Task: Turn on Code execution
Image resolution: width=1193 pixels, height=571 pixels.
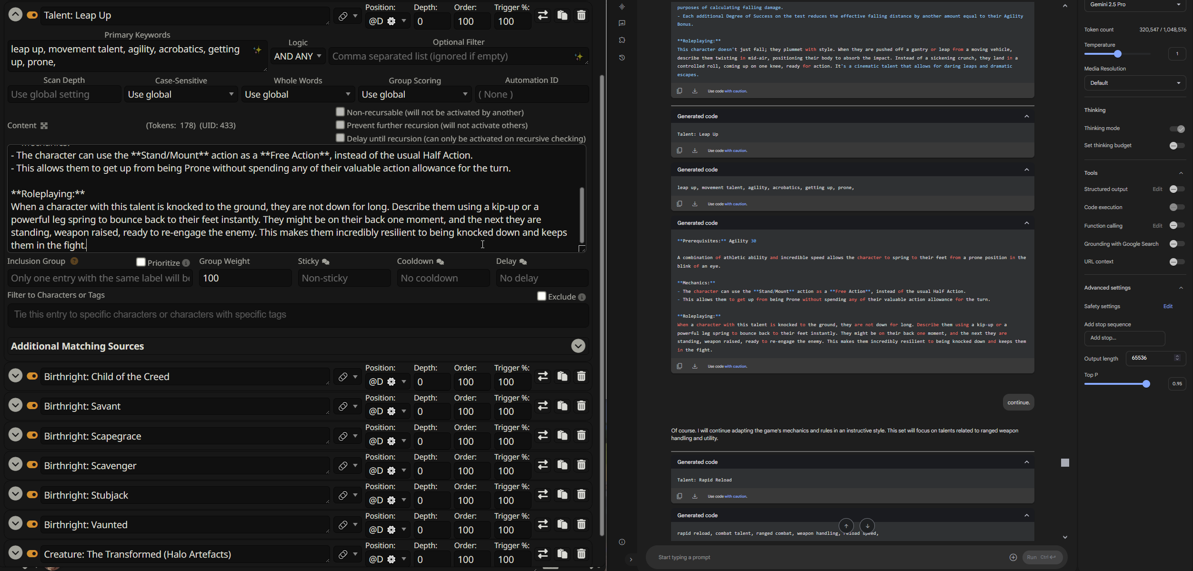Action: pyautogui.click(x=1177, y=207)
